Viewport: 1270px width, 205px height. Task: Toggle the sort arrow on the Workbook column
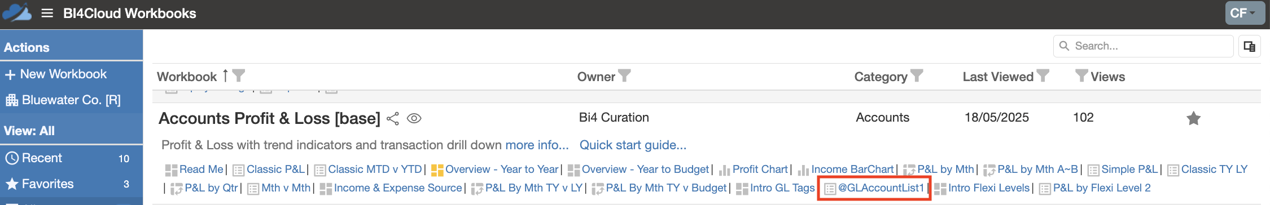(x=225, y=75)
